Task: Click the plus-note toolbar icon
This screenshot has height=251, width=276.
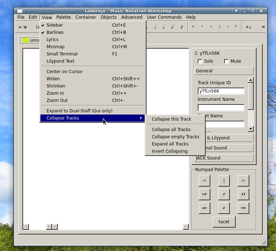Action: click(x=248, y=27)
